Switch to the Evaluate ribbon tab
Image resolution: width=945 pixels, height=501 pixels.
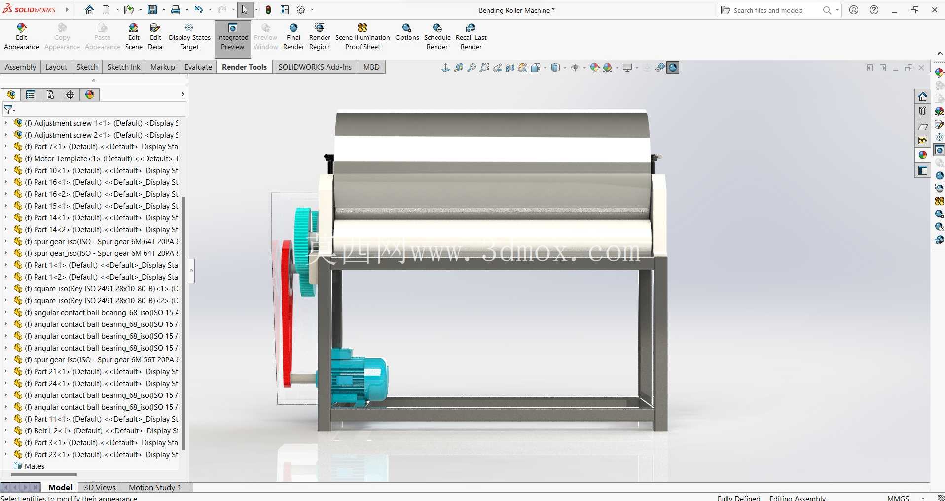coord(198,67)
